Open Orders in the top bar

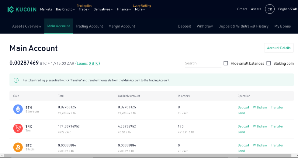coord(242,9)
